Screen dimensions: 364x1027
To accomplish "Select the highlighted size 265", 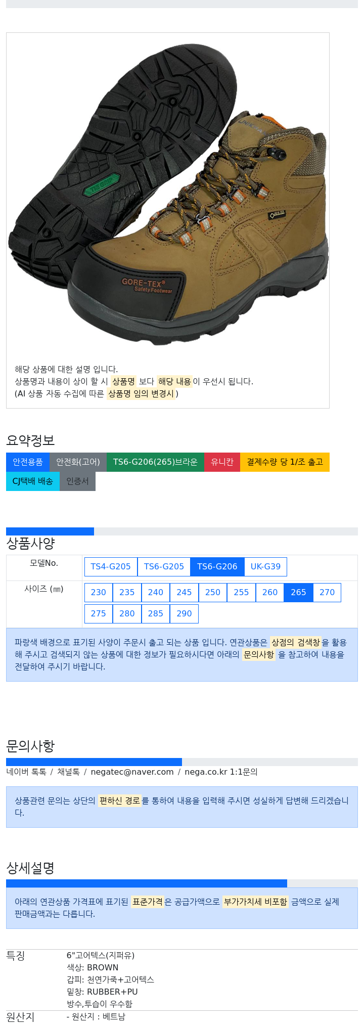I will [298, 593].
